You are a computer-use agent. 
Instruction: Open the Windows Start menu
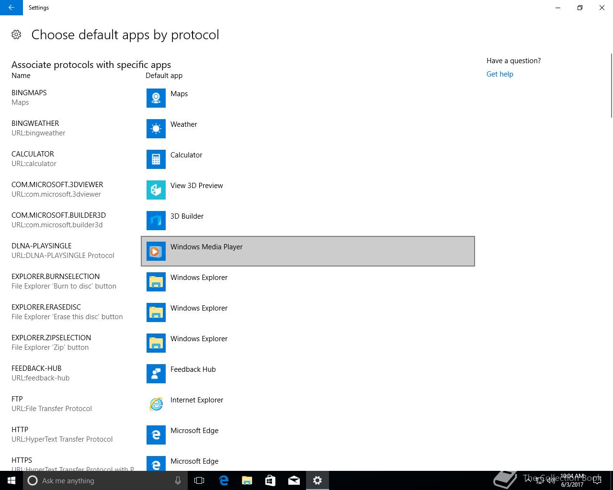tap(11, 480)
